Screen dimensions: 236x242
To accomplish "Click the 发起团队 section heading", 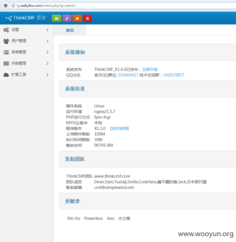I will [75, 159].
